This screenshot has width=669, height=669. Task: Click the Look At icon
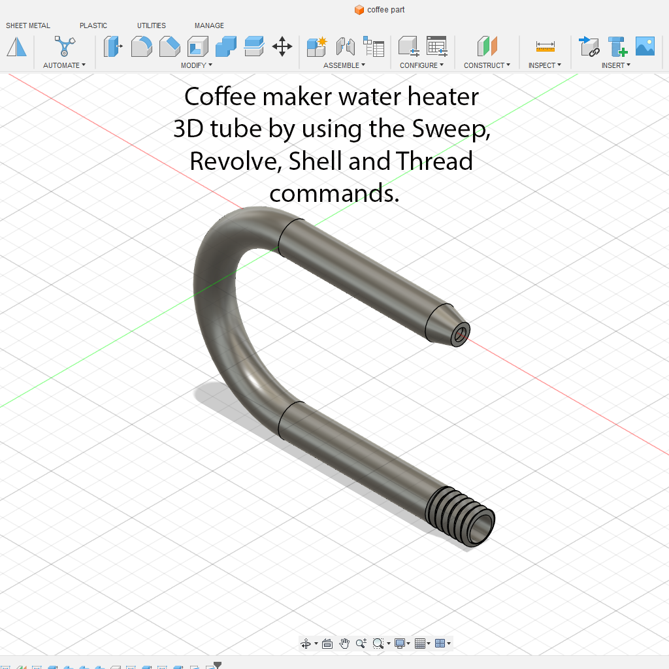pyautogui.click(x=327, y=644)
